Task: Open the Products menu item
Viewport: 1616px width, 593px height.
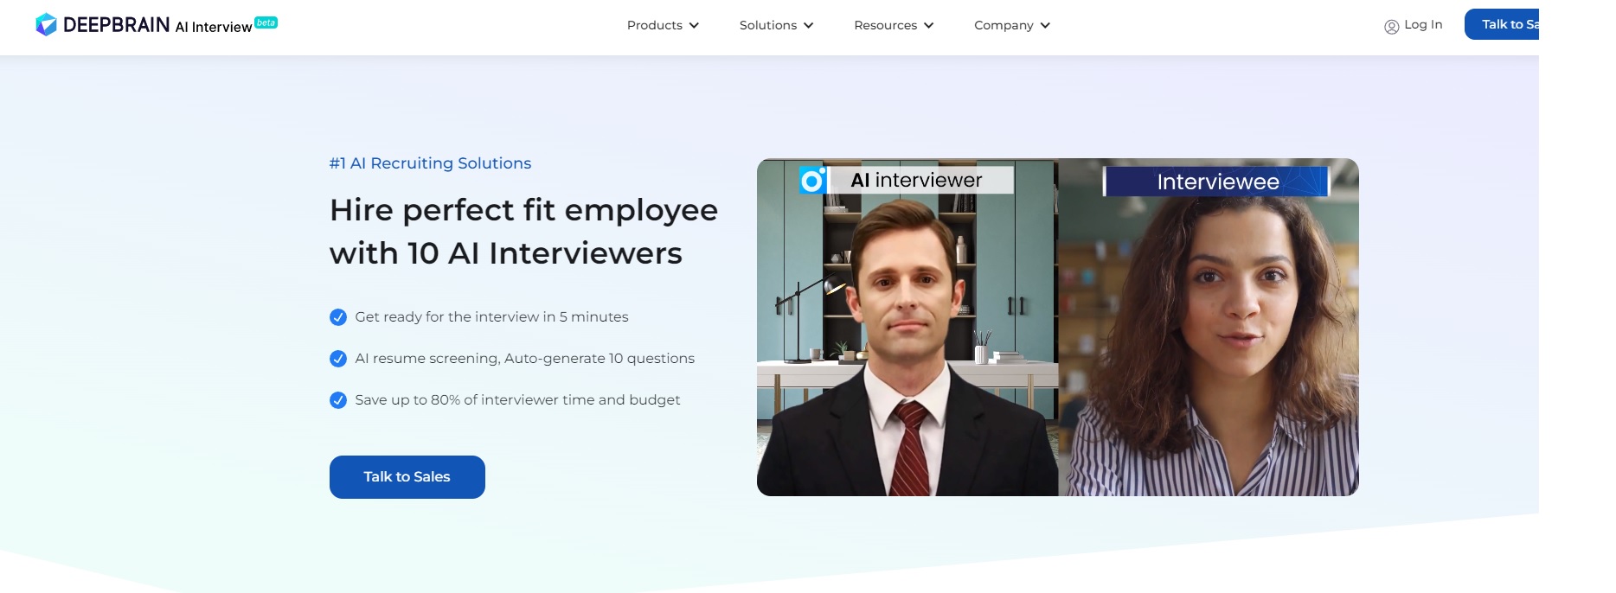Action: coord(663,25)
